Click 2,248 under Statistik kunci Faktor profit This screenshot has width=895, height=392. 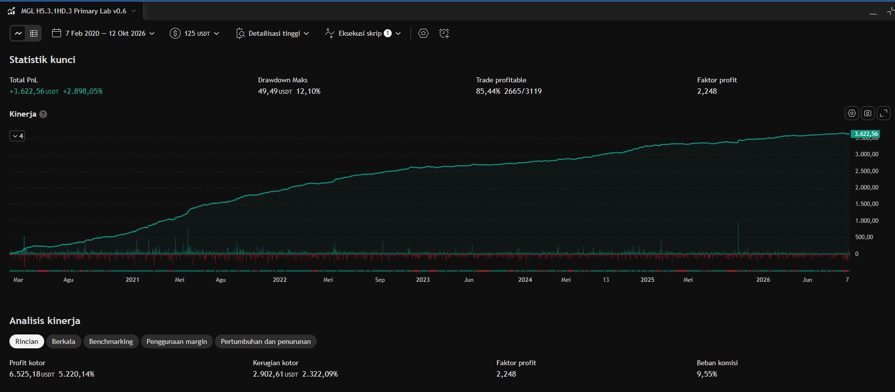pyautogui.click(x=707, y=91)
